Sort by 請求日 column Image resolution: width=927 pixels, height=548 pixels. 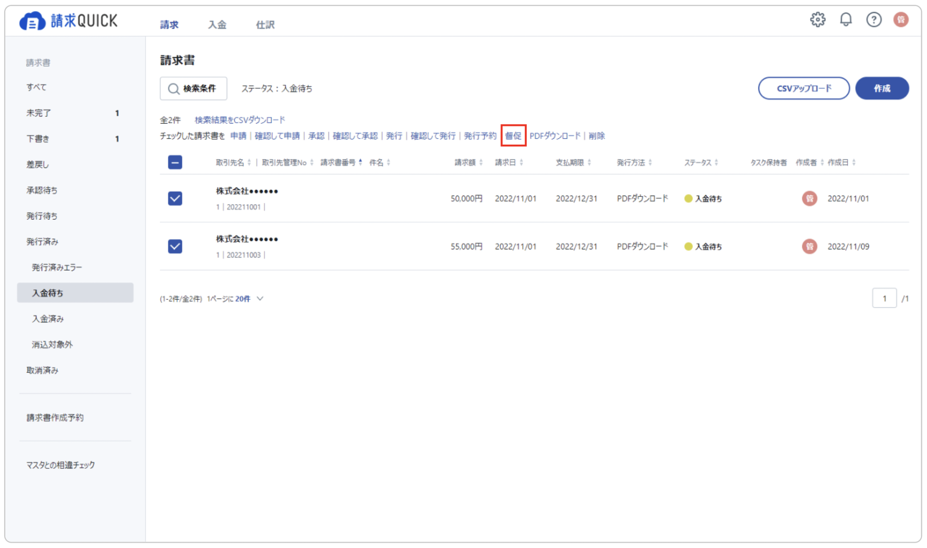click(x=509, y=162)
